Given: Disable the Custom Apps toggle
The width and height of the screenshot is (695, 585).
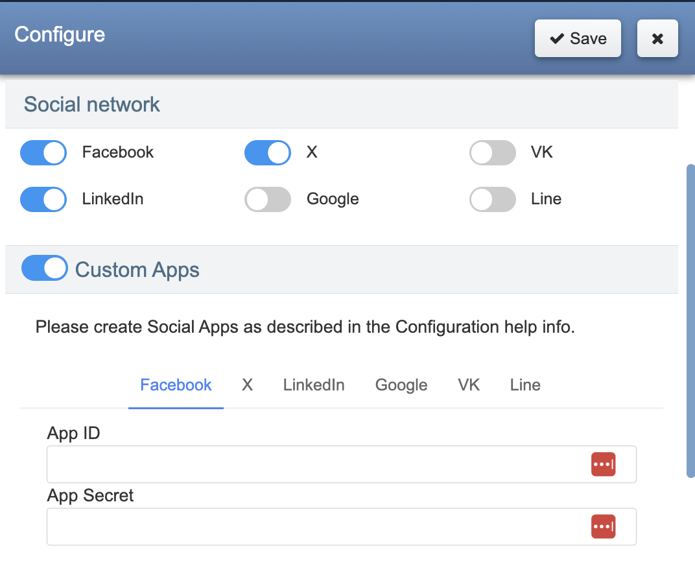Looking at the screenshot, I should tap(44, 268).
